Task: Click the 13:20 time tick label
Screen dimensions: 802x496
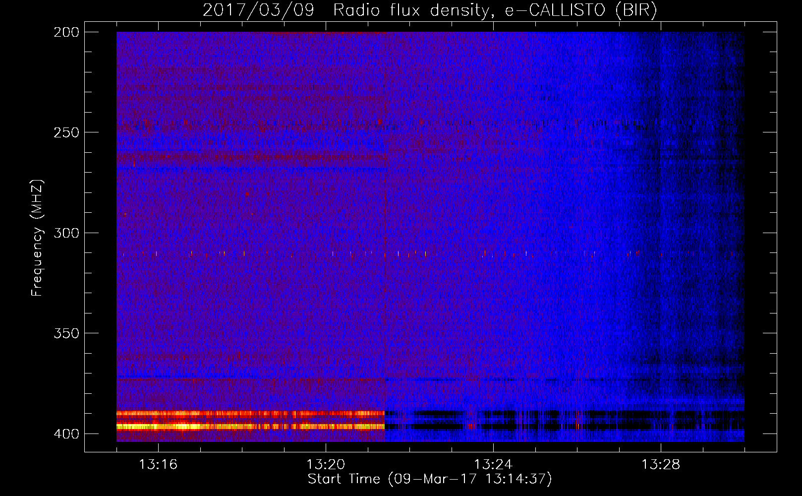Action: click(326, 464)
